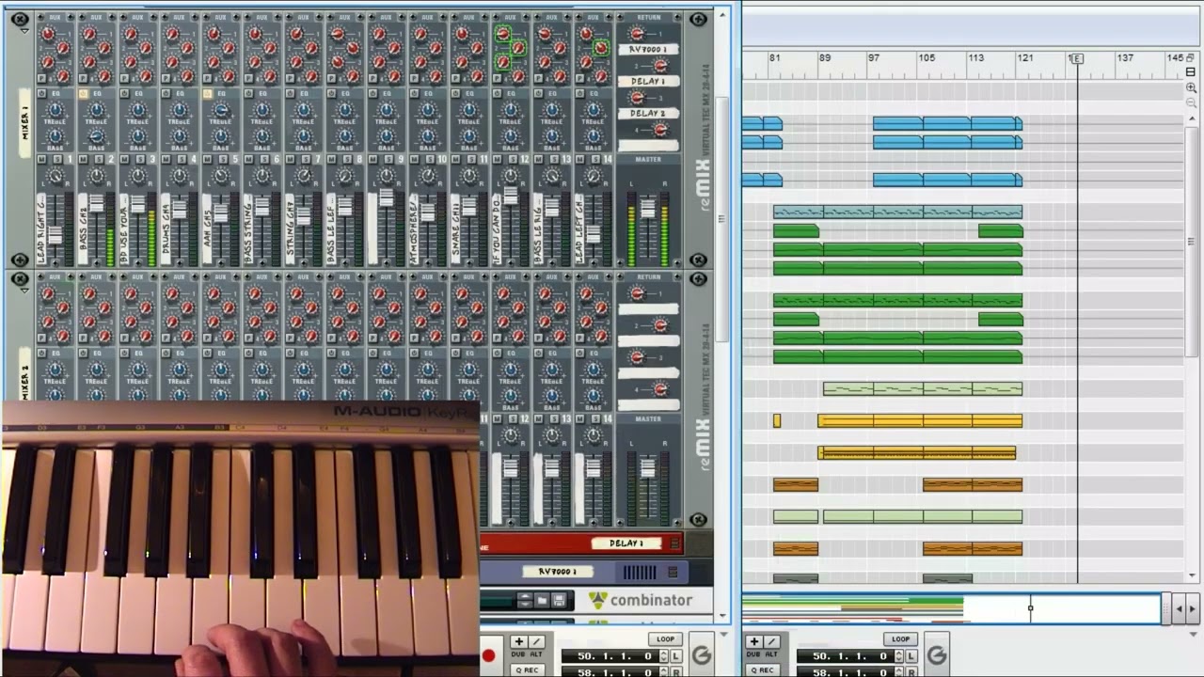1204x677 pixels.
Task: Click channel 2 Bass knob in Mixer 1
Action: click(x=97, y=135)
